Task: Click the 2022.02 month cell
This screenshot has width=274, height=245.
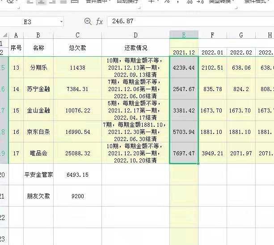Action: pyautogui.click(x=241, y=52)
